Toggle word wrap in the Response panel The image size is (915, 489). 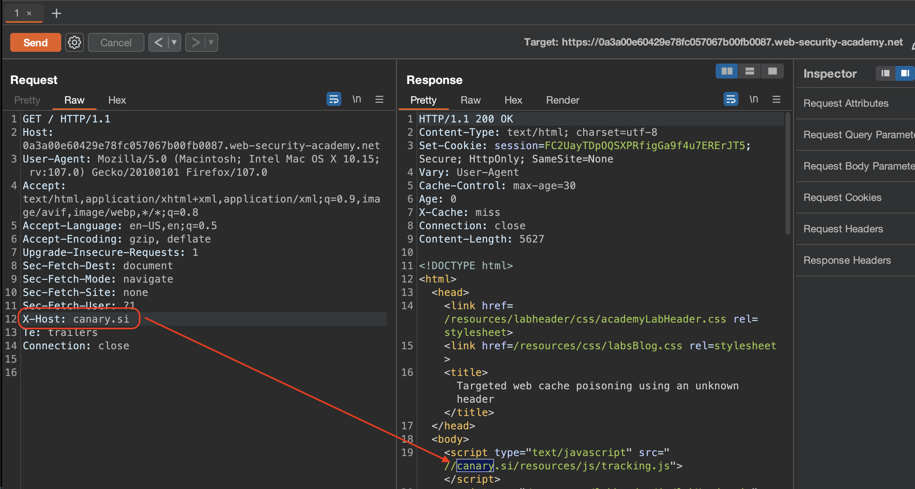click(x=731, y=99)
